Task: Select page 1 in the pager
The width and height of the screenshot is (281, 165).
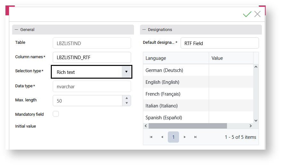Action: tap(173, 137)
